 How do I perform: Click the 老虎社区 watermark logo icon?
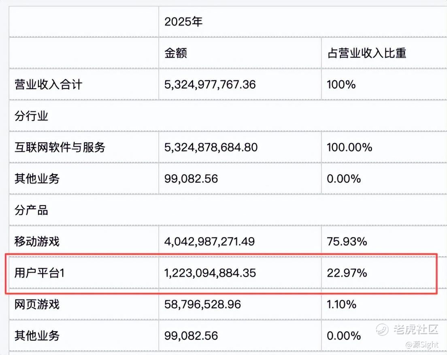coord(382,330)
